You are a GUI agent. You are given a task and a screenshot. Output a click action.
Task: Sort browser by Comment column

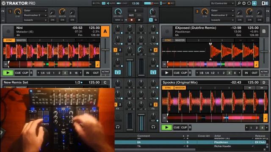point(144,136)
